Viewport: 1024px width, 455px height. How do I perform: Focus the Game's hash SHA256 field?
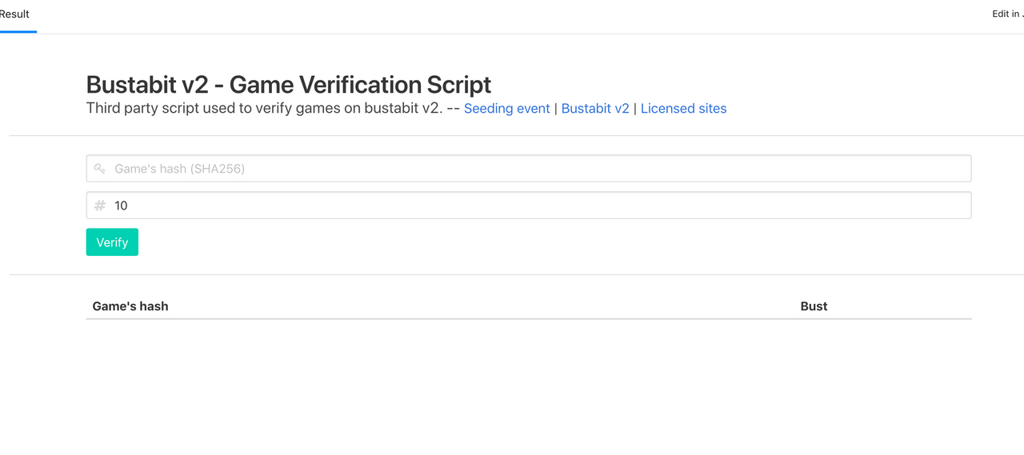pyautogui.click(x=529, y=169)
